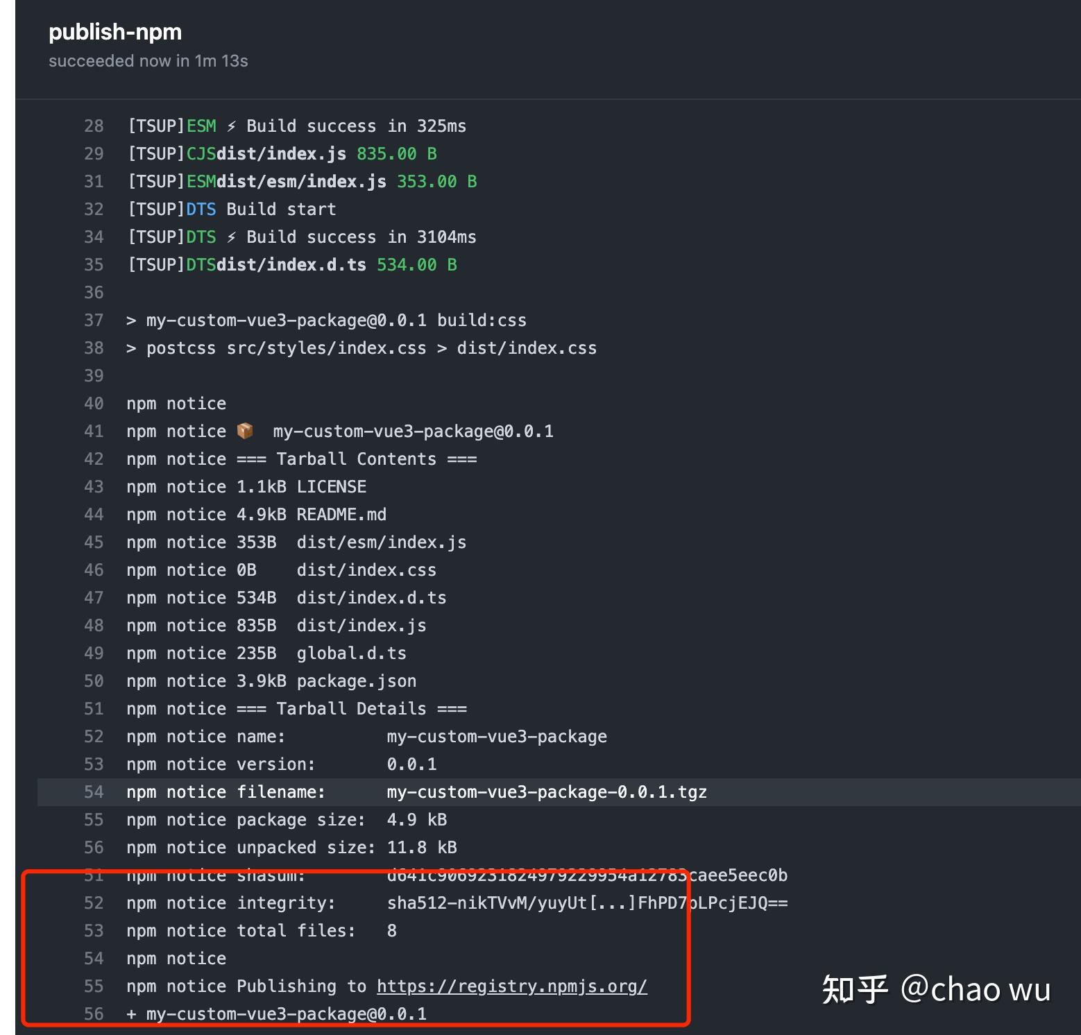
Task: Click 'Publishing to' text before the registry link
Action: pos(302,986)
